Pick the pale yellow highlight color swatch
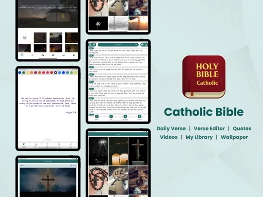The image size is (263, 197). [x=28, y=72]
